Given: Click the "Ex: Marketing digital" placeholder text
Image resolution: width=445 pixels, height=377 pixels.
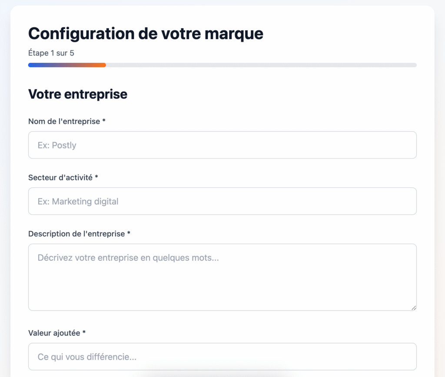Looking at the screenshot, I should [78, 201].
